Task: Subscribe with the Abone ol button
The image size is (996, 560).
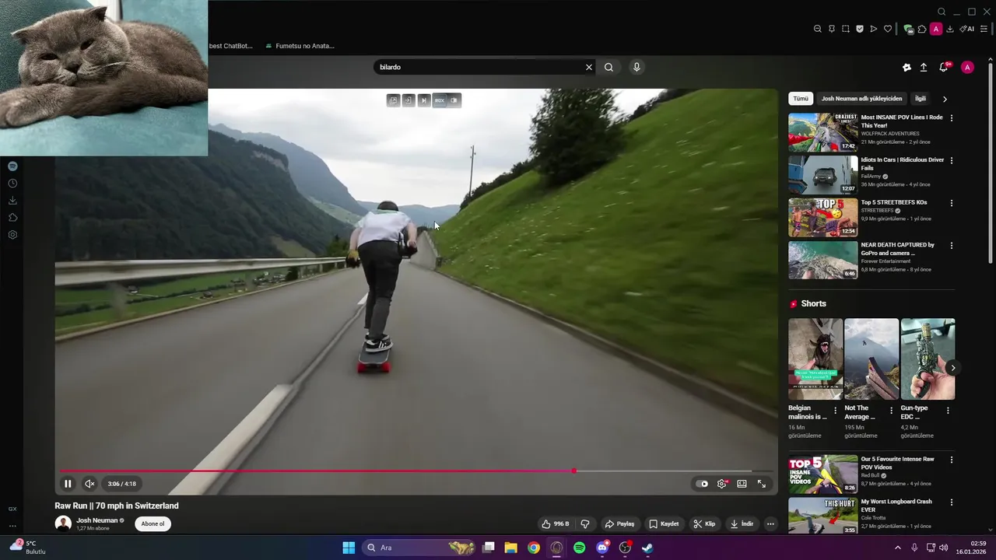Action: point(153,523)
